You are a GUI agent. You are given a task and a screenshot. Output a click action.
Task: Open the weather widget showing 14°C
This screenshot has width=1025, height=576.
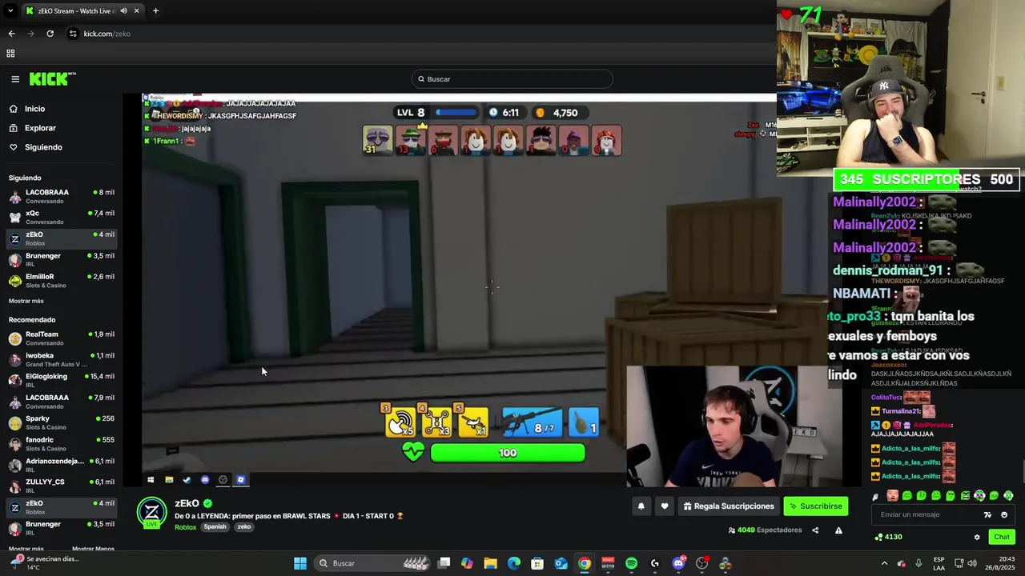point(44,563)
